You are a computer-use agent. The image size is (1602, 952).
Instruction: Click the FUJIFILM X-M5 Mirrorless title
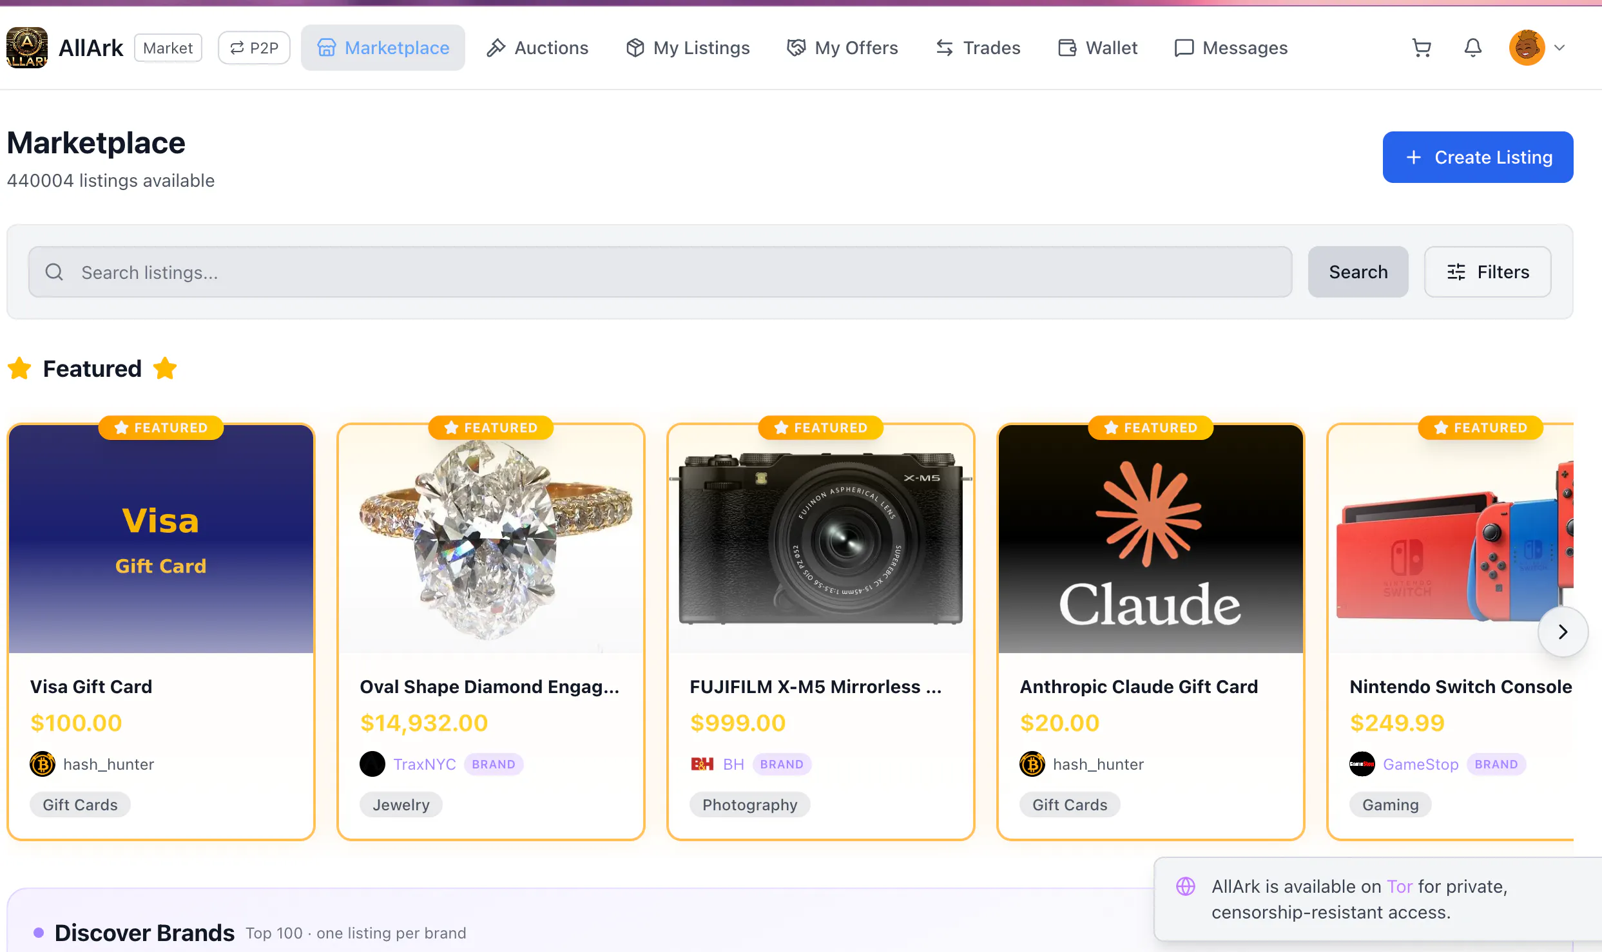pos(815,687)
